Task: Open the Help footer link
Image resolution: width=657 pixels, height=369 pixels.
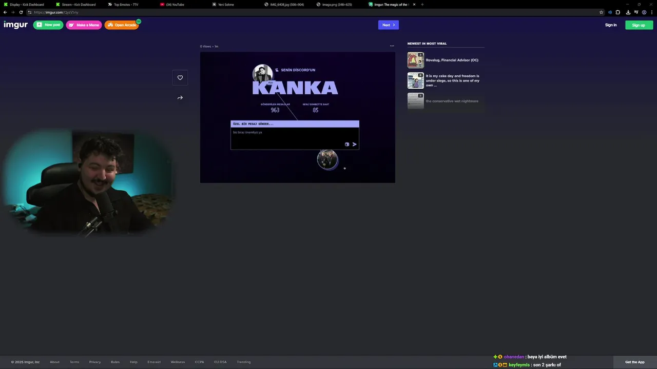Action: [133, 362]
